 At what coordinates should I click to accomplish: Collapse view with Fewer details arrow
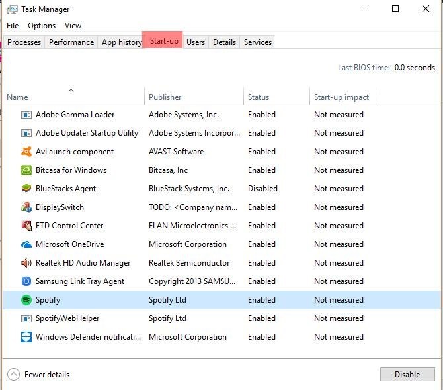click(14, 374)
